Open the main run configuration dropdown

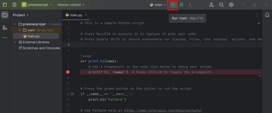click(158, 5)
